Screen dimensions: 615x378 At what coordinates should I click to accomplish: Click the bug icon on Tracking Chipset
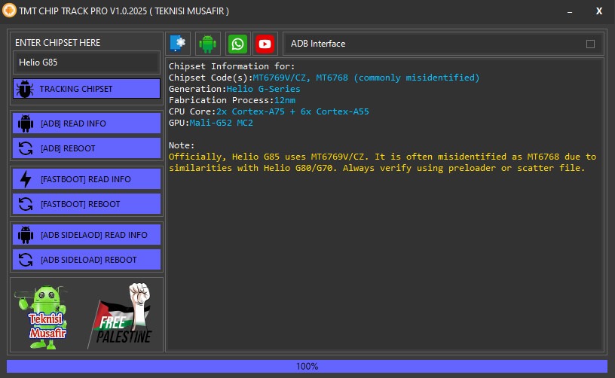point(25,89)
